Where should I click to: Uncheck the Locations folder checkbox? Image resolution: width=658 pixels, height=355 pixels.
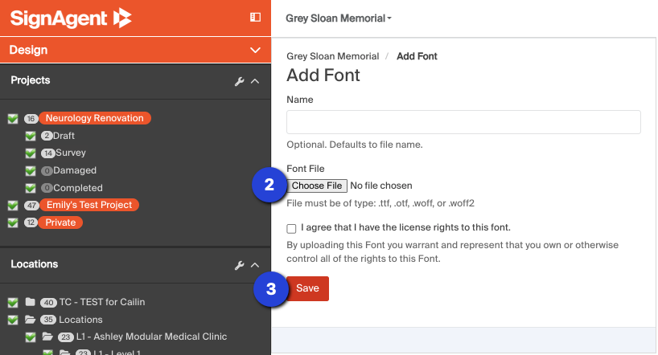tap(13, 320)
